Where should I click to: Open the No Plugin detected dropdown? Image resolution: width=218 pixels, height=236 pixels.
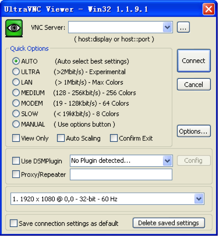167,161
